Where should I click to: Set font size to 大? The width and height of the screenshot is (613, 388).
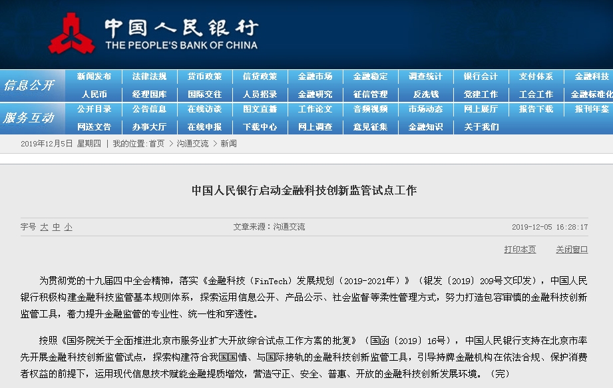tap(44, 227)
